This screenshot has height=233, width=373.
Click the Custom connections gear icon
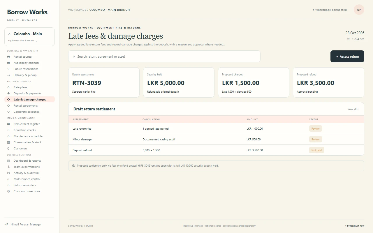8,191
